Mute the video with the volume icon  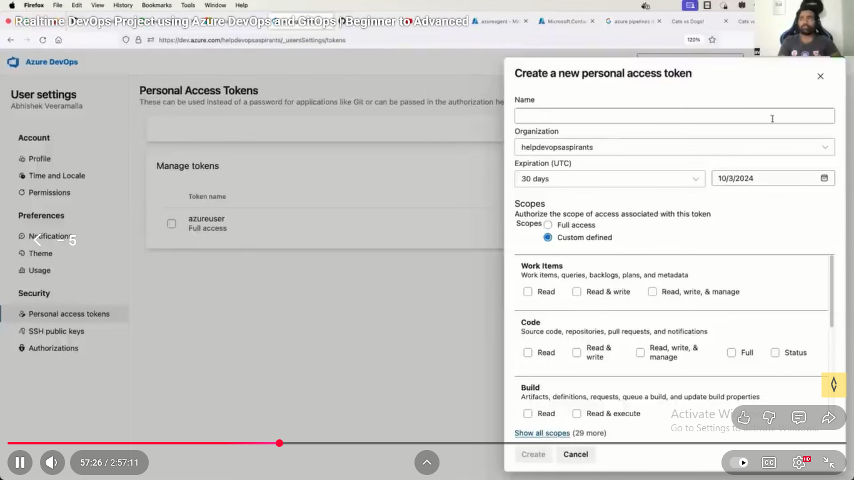51,462
